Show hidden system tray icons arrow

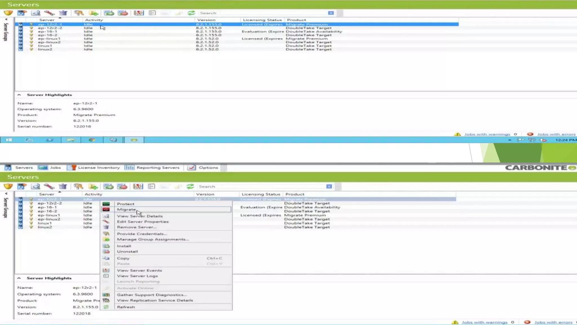pyautogui.click(x=510, y=140)
